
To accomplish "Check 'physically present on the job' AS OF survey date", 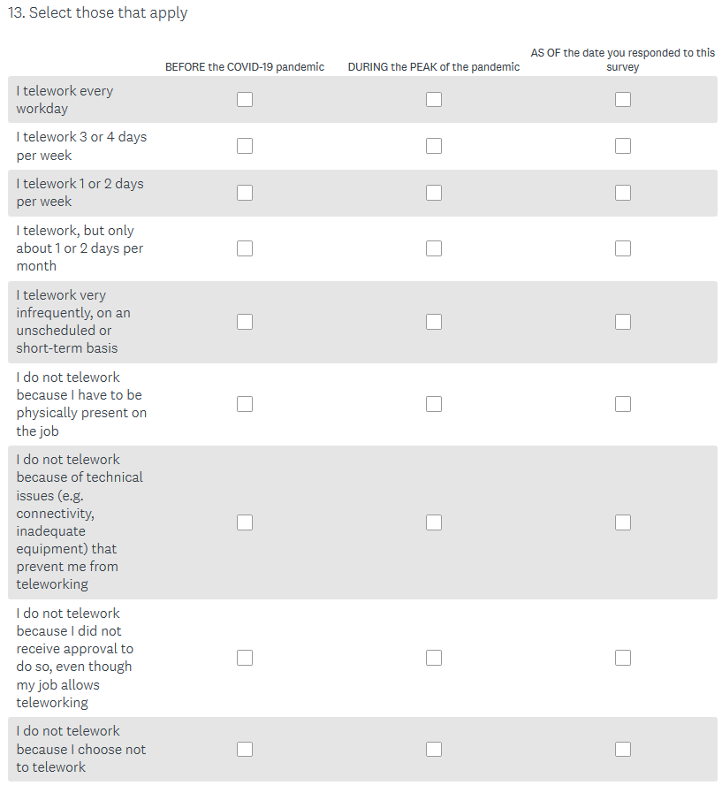I will (623, 404).
